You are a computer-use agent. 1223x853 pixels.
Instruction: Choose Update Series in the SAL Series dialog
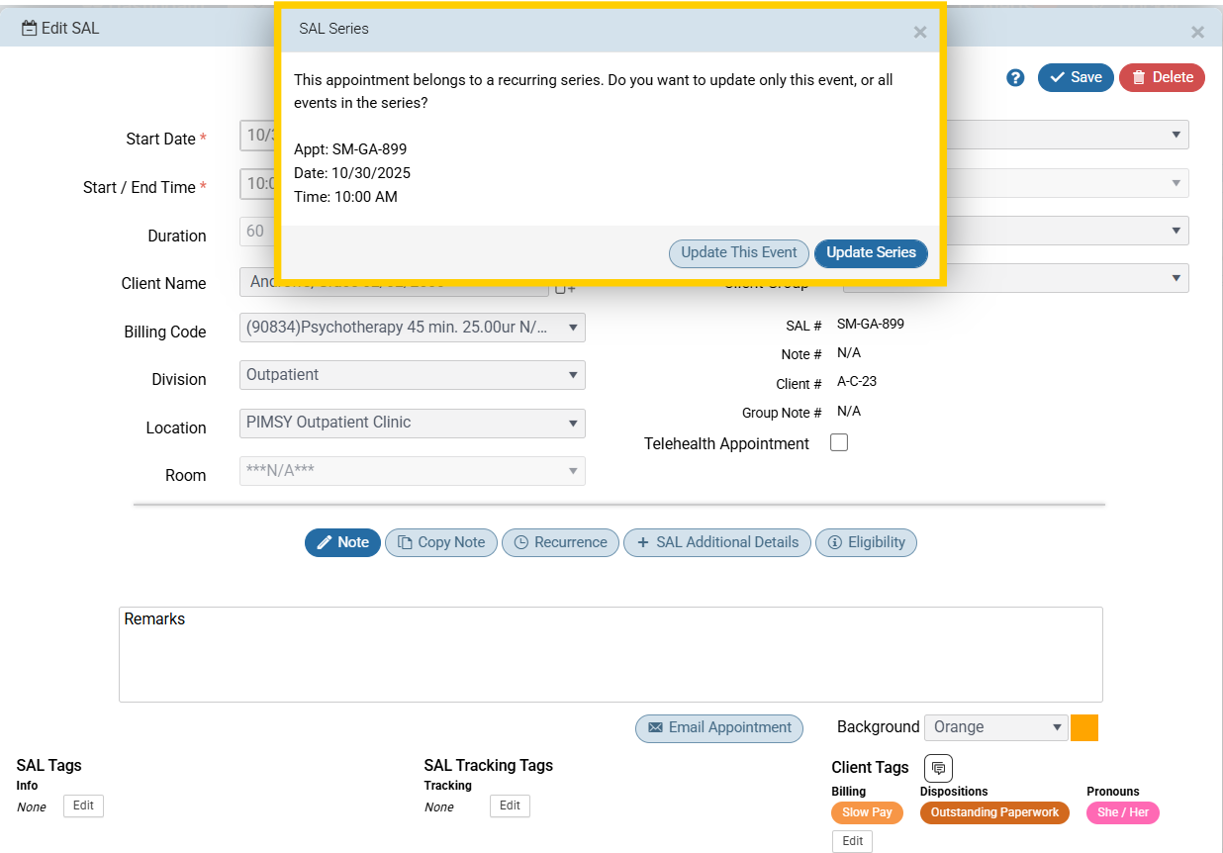pyautogui.click(x=871, y=253)
